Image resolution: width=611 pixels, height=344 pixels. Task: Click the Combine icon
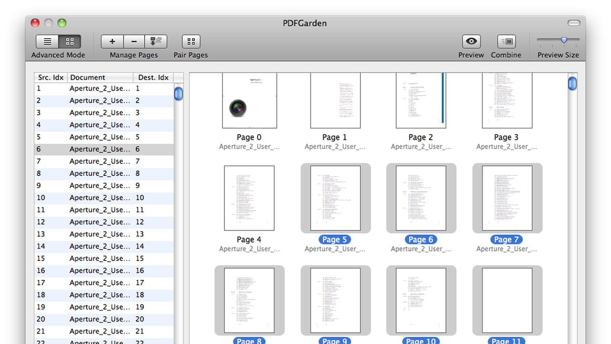(x=506, y=42)
